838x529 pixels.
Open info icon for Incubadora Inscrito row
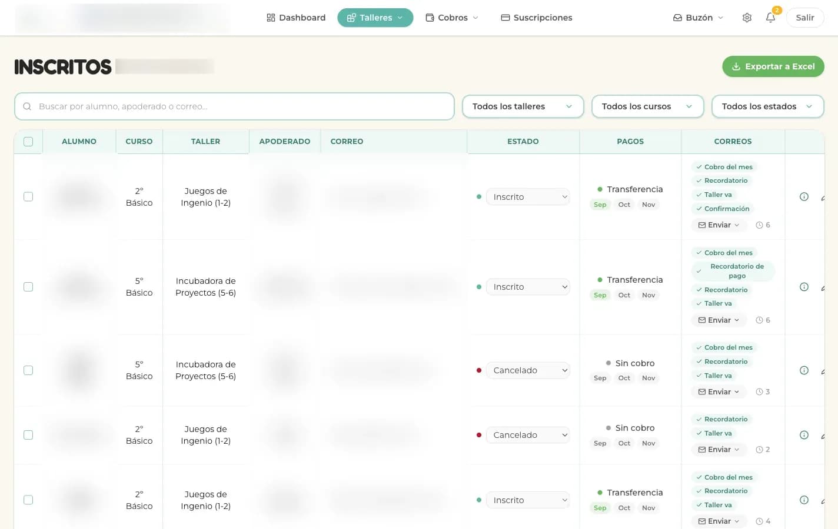804,287
